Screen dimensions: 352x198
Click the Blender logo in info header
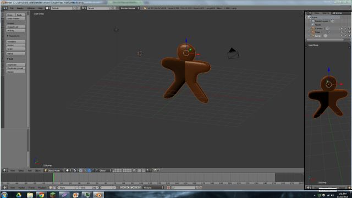click(145, 8)
